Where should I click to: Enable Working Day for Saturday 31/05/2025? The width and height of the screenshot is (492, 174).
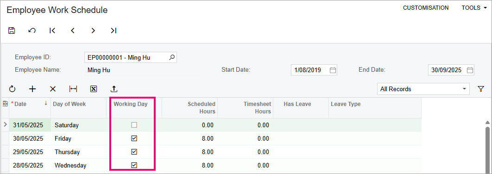point(134,125)
